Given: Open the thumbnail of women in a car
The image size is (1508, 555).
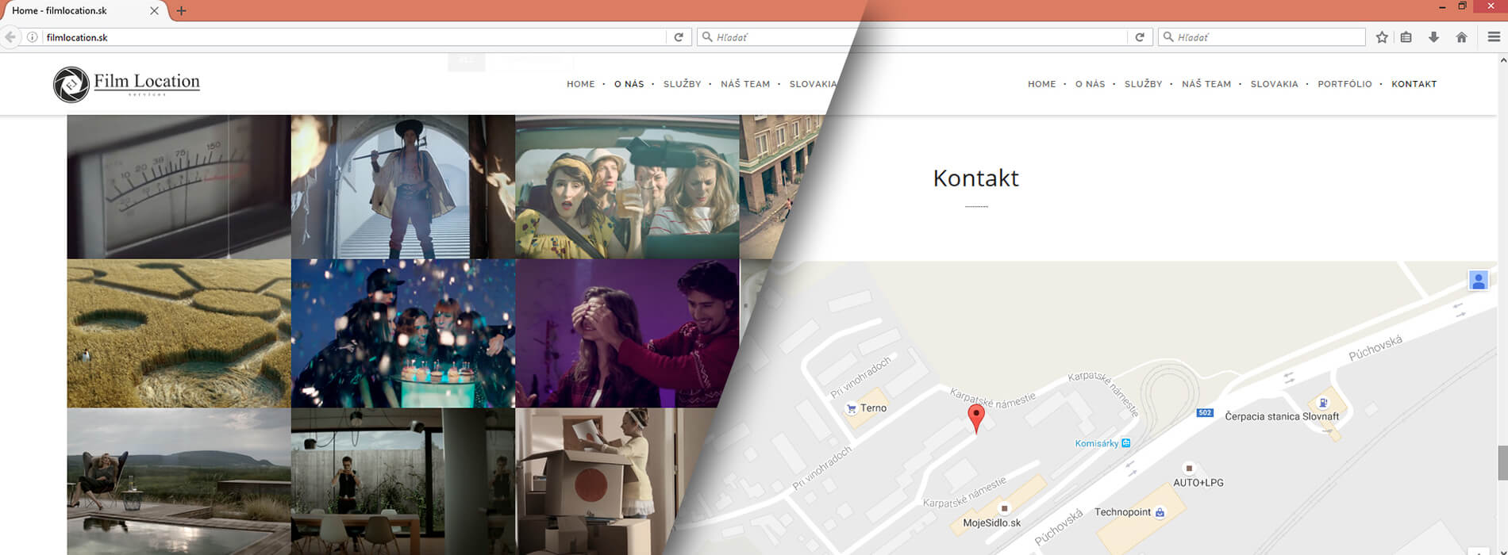Looking at the screenshot, I should coord(627,187).
